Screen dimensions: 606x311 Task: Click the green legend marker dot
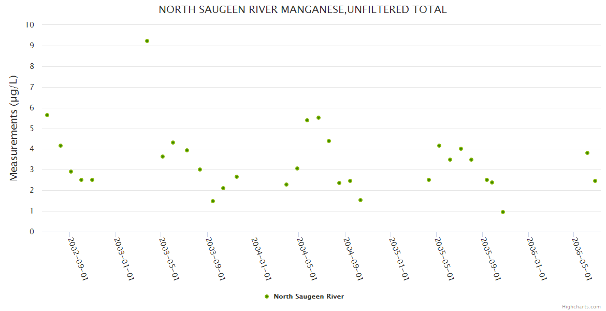click(267, 296)
